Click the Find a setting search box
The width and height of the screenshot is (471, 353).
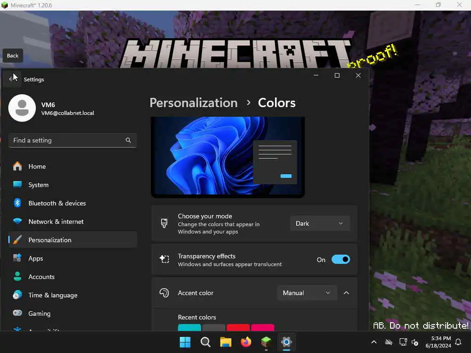click(x=72, y=140)
